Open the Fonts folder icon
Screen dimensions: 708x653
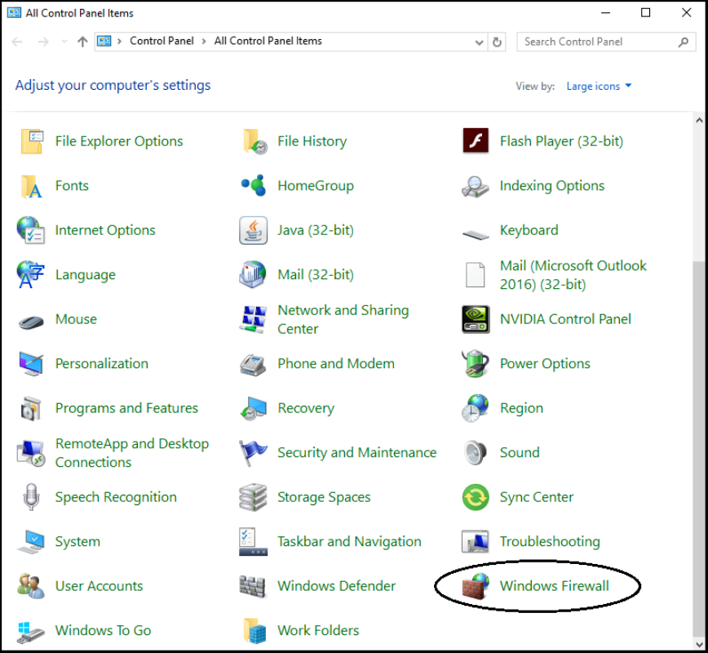31,186
